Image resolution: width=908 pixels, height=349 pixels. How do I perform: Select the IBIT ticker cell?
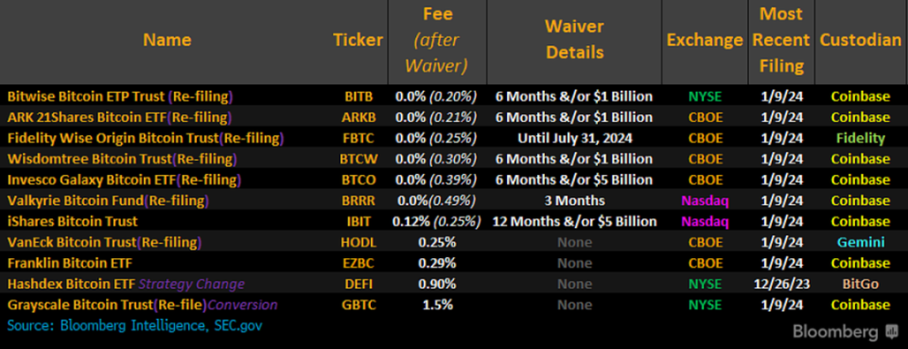click(x=360, y=221)
